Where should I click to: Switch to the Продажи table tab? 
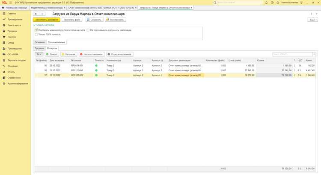39,48
